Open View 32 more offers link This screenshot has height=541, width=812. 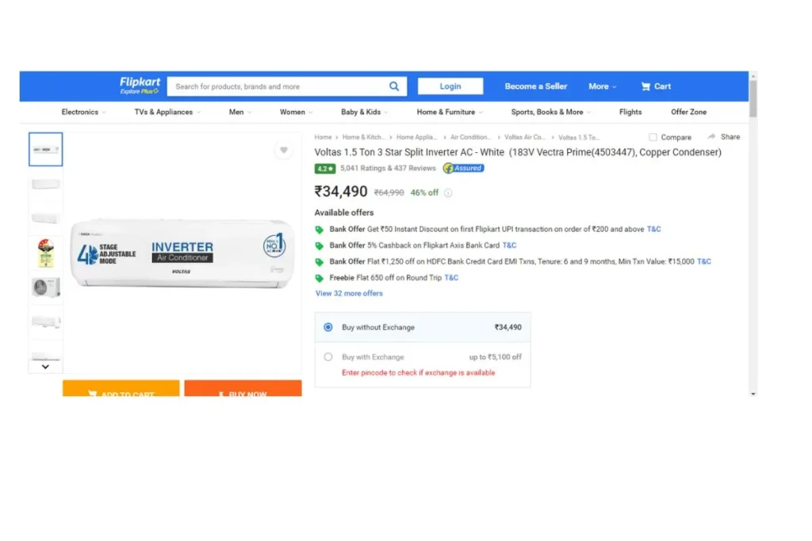349,293
